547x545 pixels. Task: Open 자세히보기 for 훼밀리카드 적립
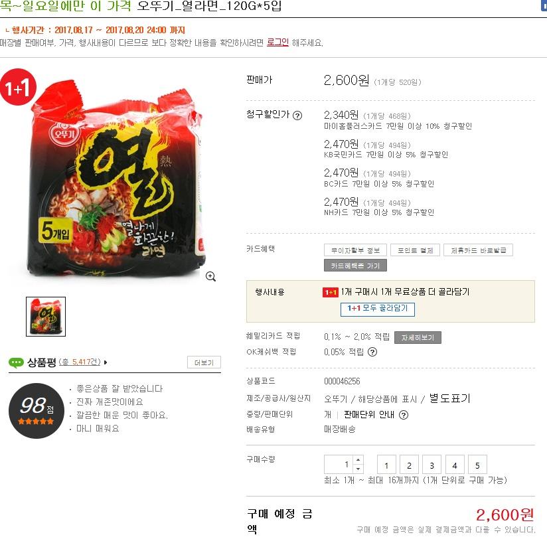click(x=418, y=337)
